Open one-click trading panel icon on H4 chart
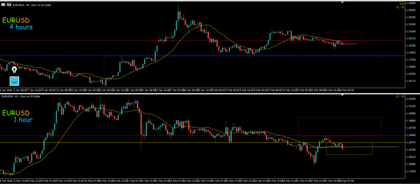 coord(3,5)
